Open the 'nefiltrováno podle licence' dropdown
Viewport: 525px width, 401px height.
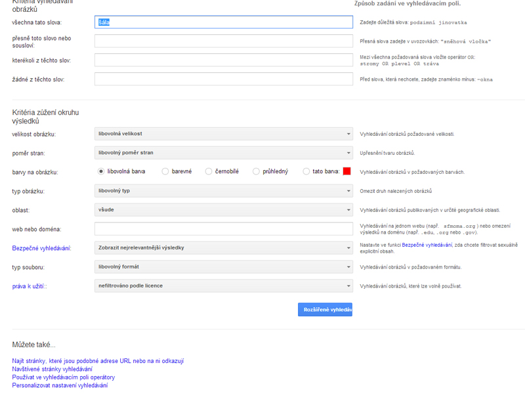tap(224, 286)
